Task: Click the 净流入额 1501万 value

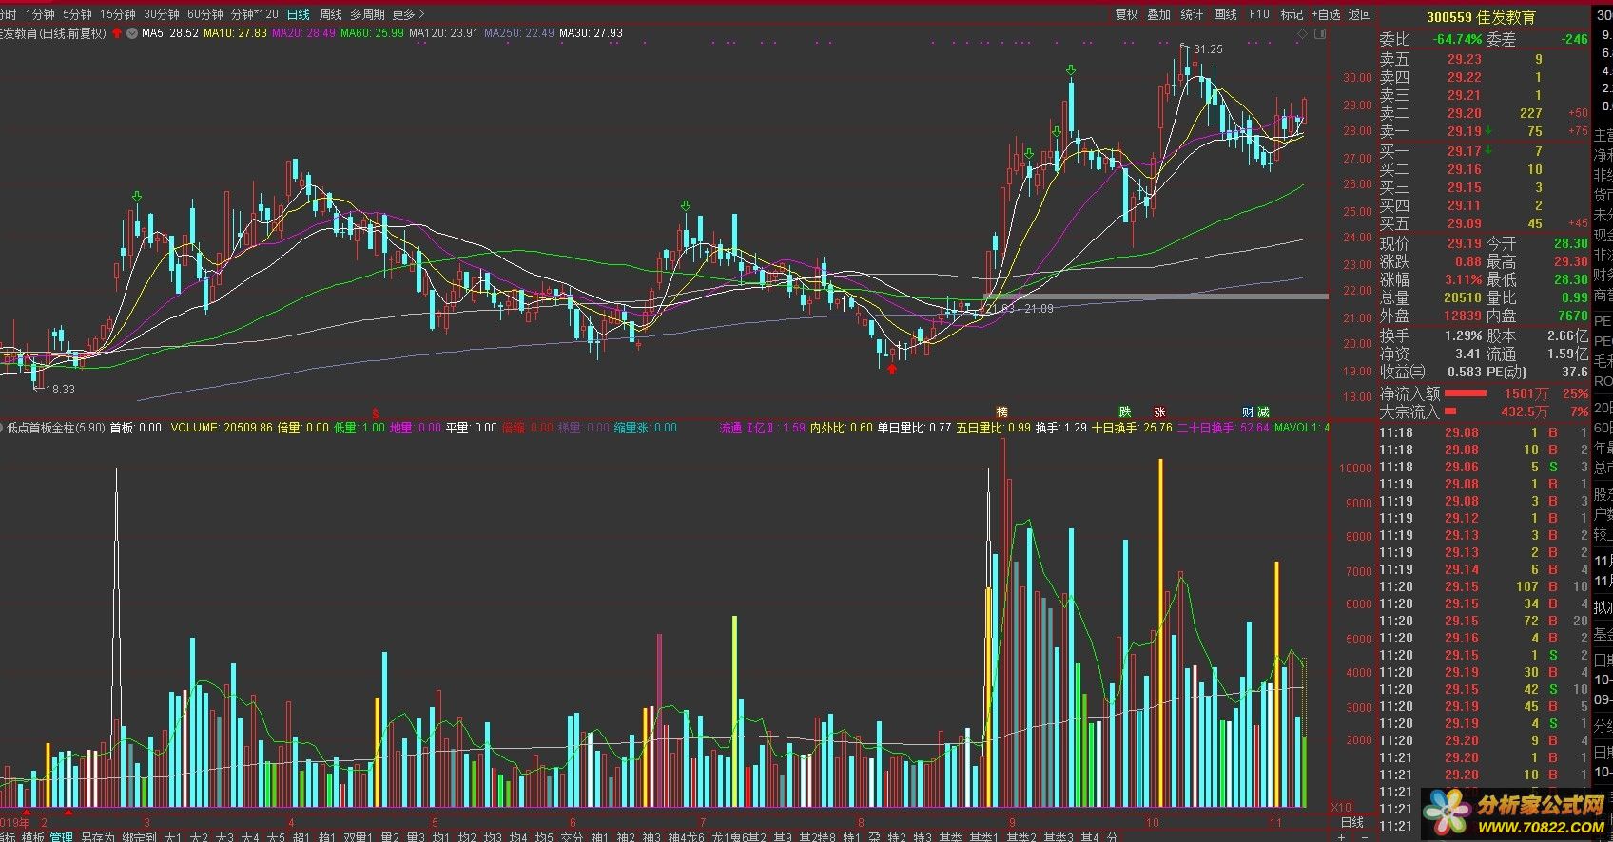Action: (x=1526, y=393)
